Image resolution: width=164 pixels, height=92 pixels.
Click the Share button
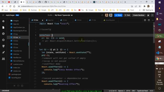point(118,15)
